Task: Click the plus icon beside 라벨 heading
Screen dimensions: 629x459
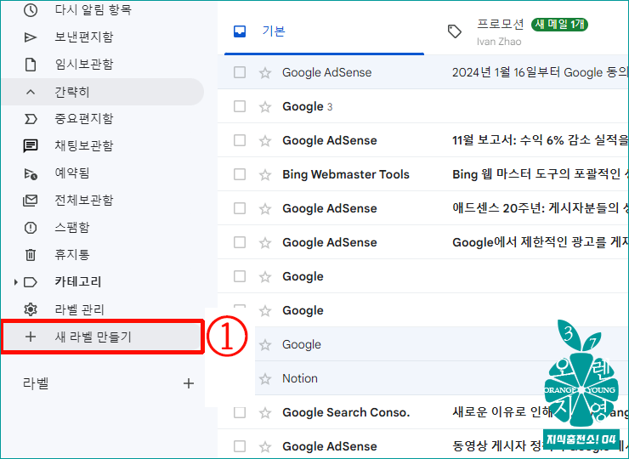Action: click(188, 383)
